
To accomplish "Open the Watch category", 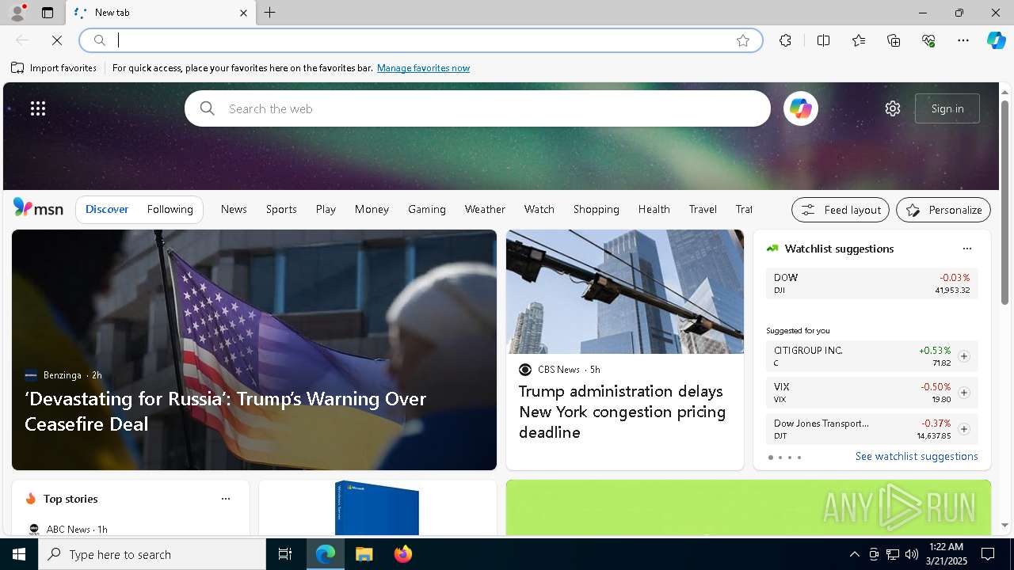I will tap(539, 209).
